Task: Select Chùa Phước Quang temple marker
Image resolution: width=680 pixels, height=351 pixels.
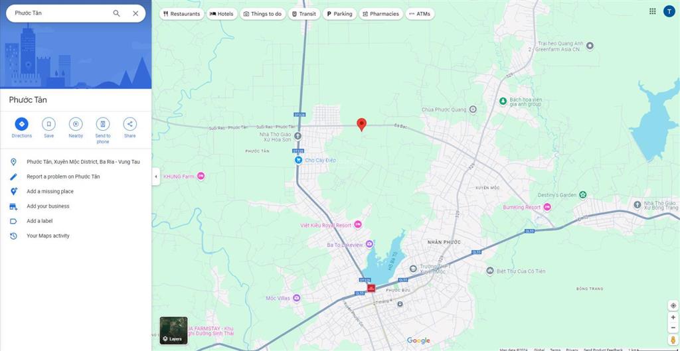Action: (x=473, y=109)
